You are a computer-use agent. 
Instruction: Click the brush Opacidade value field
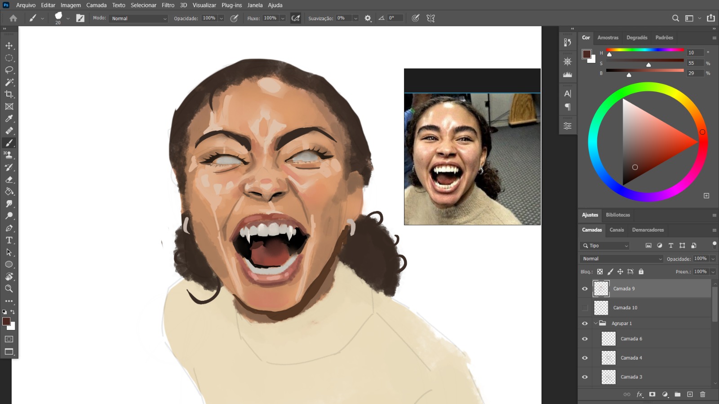pos(209,18)
